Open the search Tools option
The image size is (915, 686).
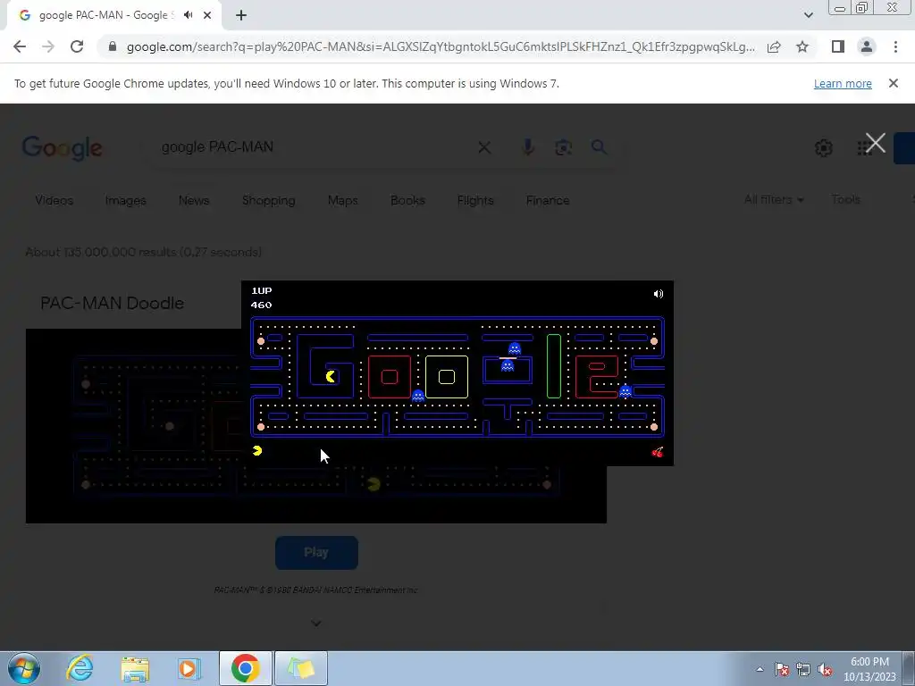pyautogui.click(x=845, y=199)
